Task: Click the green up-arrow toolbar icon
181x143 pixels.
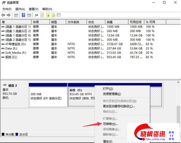Action: (48, 15)
